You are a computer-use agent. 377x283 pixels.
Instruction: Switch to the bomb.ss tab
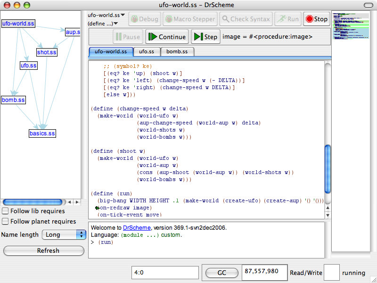(177, 51)
